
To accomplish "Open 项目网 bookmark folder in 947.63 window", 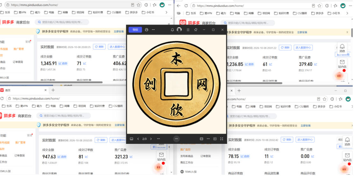I will click(x=80, y=106).
